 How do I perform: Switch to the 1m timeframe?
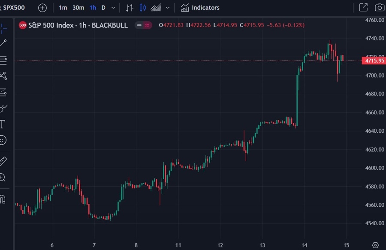[x=63, y=8]
